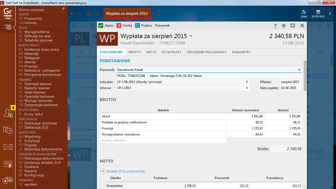Click the Wybierz składnik input field
Viewport: 336px width, 189px height.
click(163, 140)
